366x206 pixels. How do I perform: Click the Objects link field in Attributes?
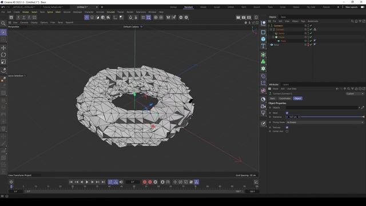tap(322, 108)
